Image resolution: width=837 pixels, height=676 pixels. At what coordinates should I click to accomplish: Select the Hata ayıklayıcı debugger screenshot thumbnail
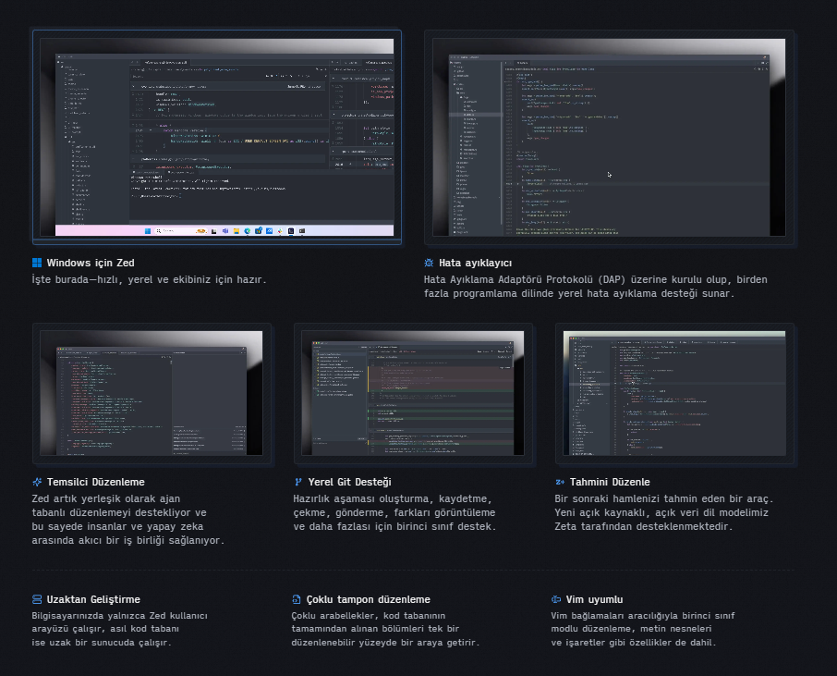[609, 138]
